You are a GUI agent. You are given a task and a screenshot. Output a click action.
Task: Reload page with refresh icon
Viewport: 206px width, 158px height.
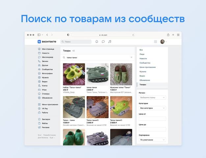coord(133,35)
